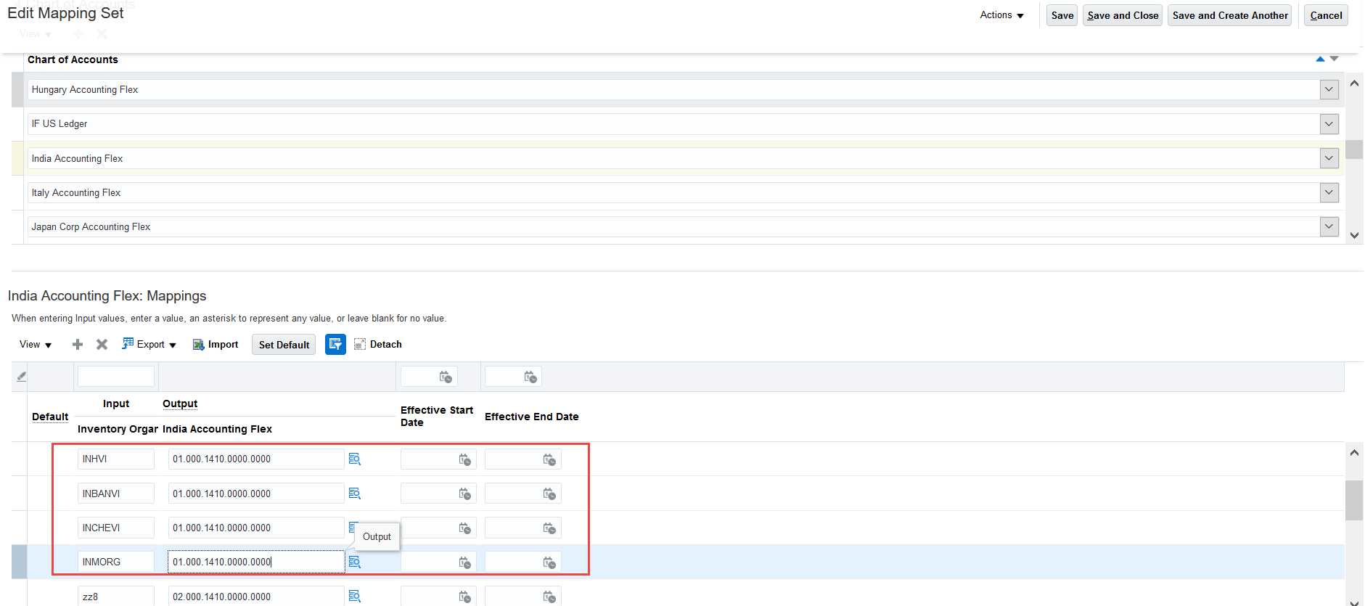The width and height of the screenshot is (1365, 606).
Task: Open output search icon for INHVI row
Action: click(x=355, y=459)
